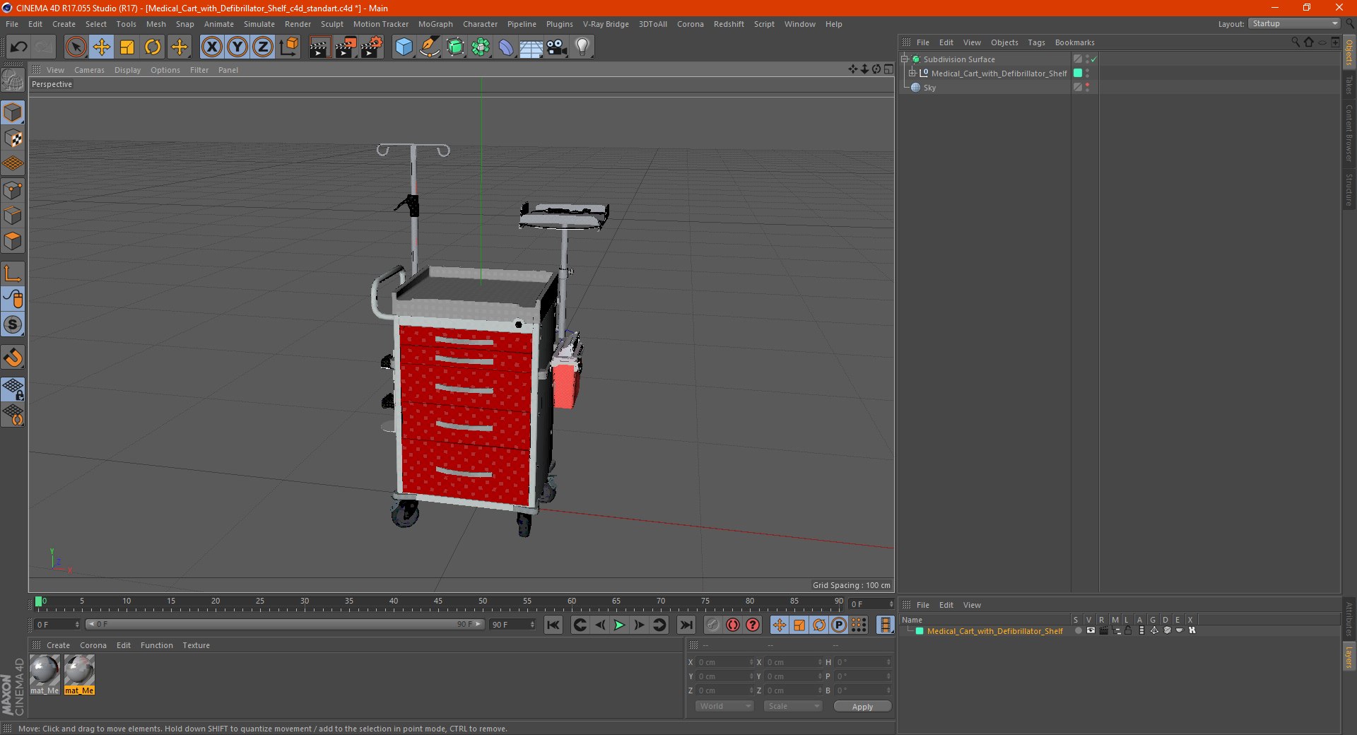Open the World coordinate dropdown

coord(724,706)
